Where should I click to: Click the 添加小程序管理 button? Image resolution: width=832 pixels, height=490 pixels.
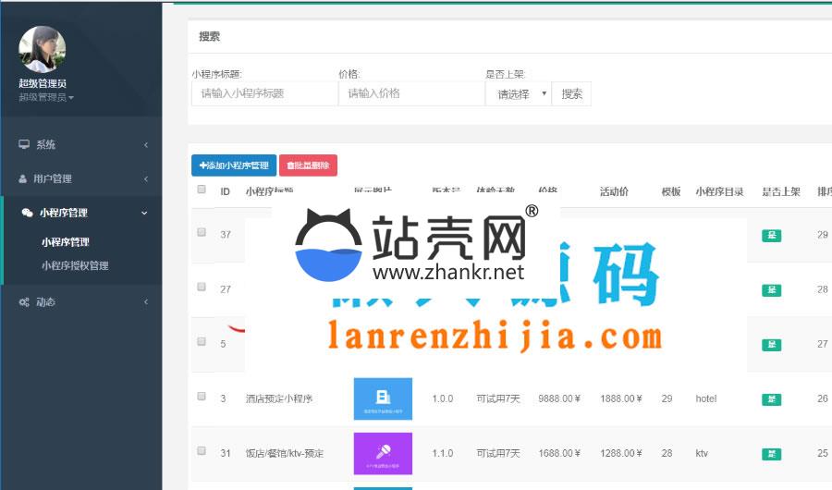(234, 165)
